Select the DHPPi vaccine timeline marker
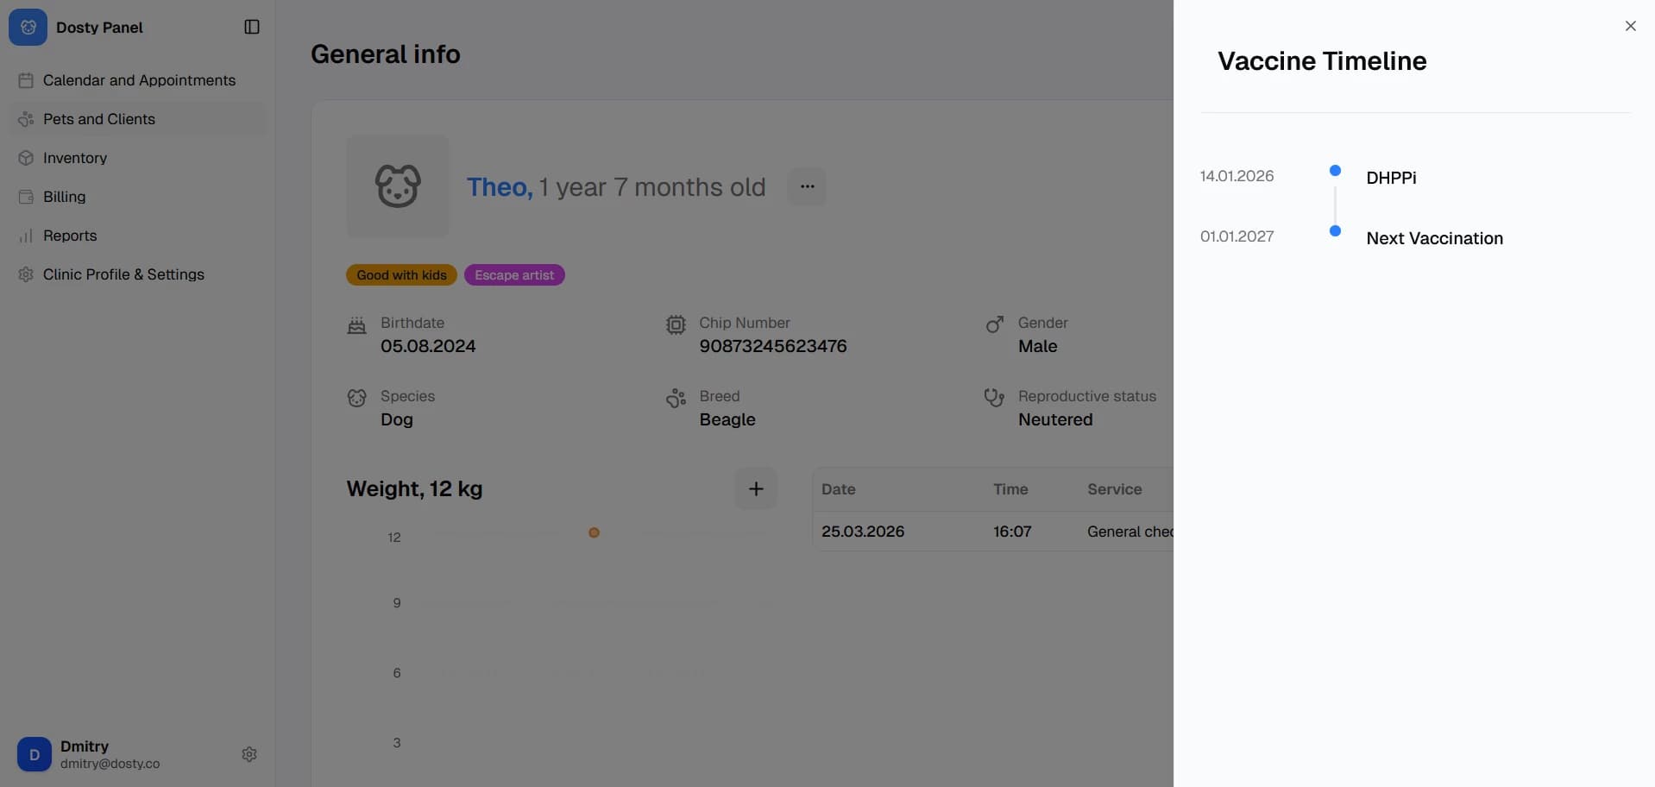The image size is (1655, 787). tap(1335, 171)
